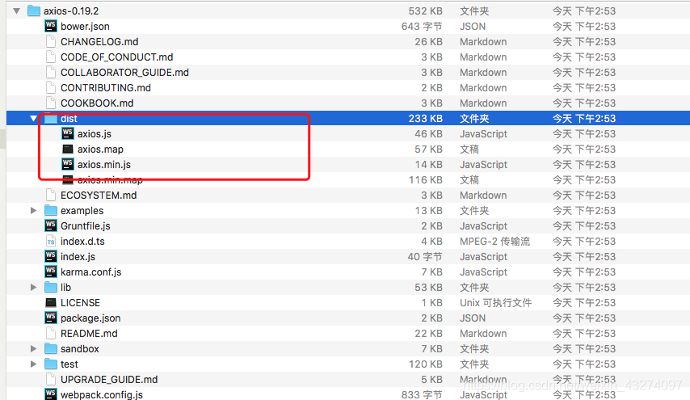Viewport: 690px width, 400px height.
Task: Click the UPGRADE_GUIDE.md document icon
Action: pos(51,379)
